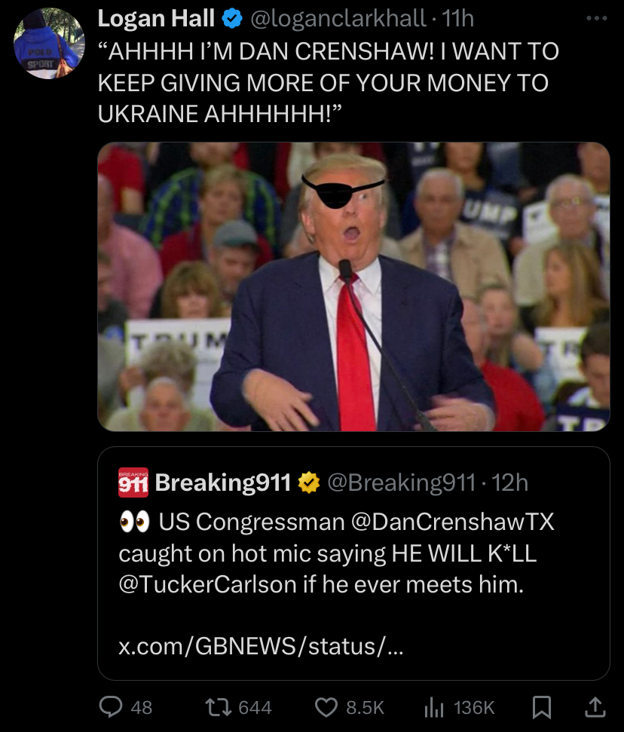The height and width of the screenshot is (732, 624).
Task: Open the Breaking911 account name
Action: (x=222, y=482)
